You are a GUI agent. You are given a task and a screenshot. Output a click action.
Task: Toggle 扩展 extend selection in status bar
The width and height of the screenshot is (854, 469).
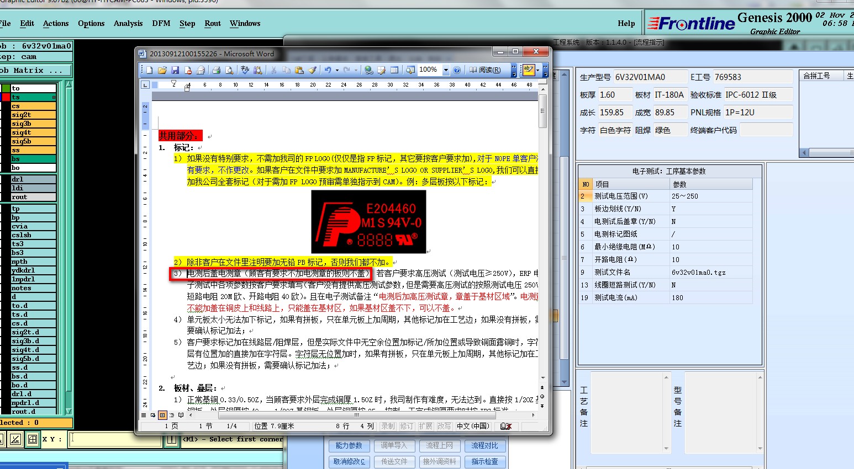425,426
